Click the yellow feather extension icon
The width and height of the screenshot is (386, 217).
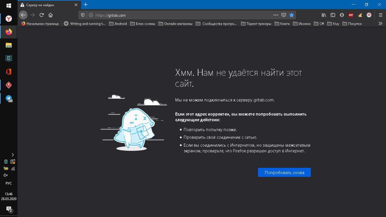pos(360,15)
